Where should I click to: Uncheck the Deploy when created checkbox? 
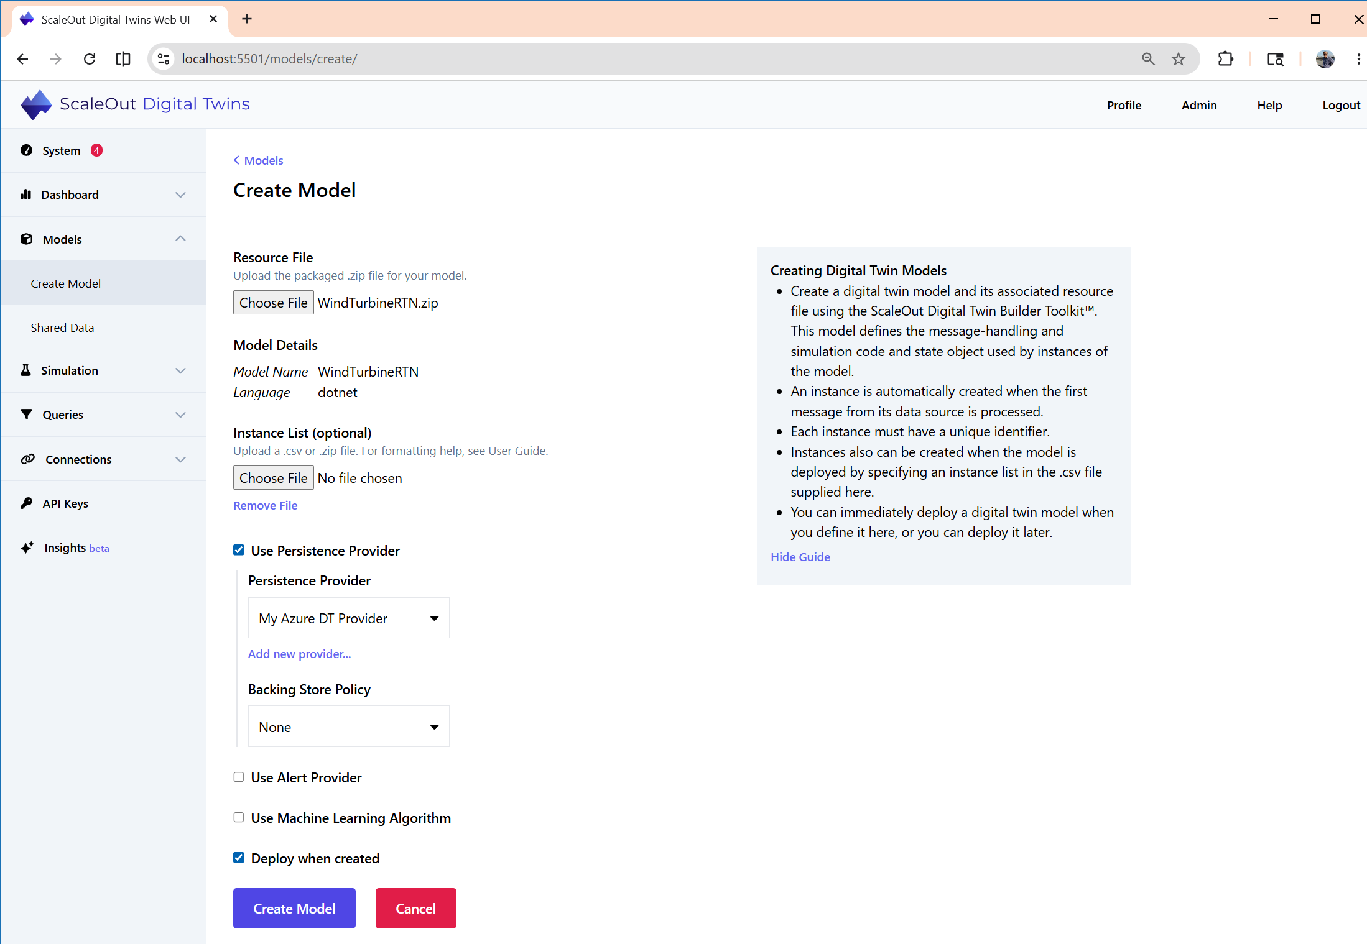239,858
